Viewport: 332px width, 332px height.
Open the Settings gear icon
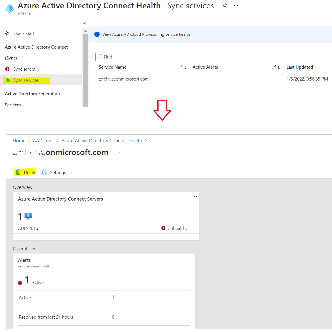(45, 172)
